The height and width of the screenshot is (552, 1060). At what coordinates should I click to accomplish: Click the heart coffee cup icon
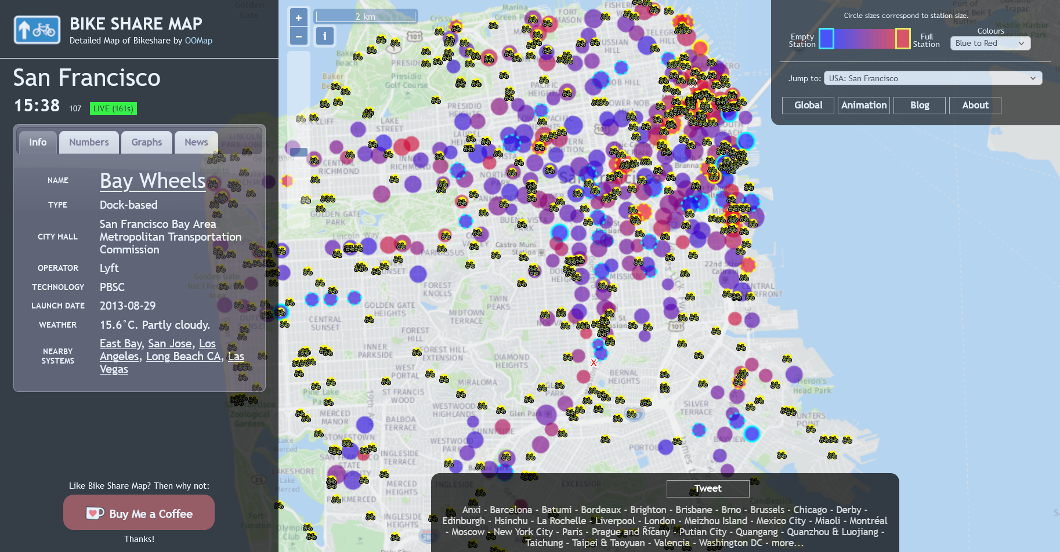[x=95, y=513]
